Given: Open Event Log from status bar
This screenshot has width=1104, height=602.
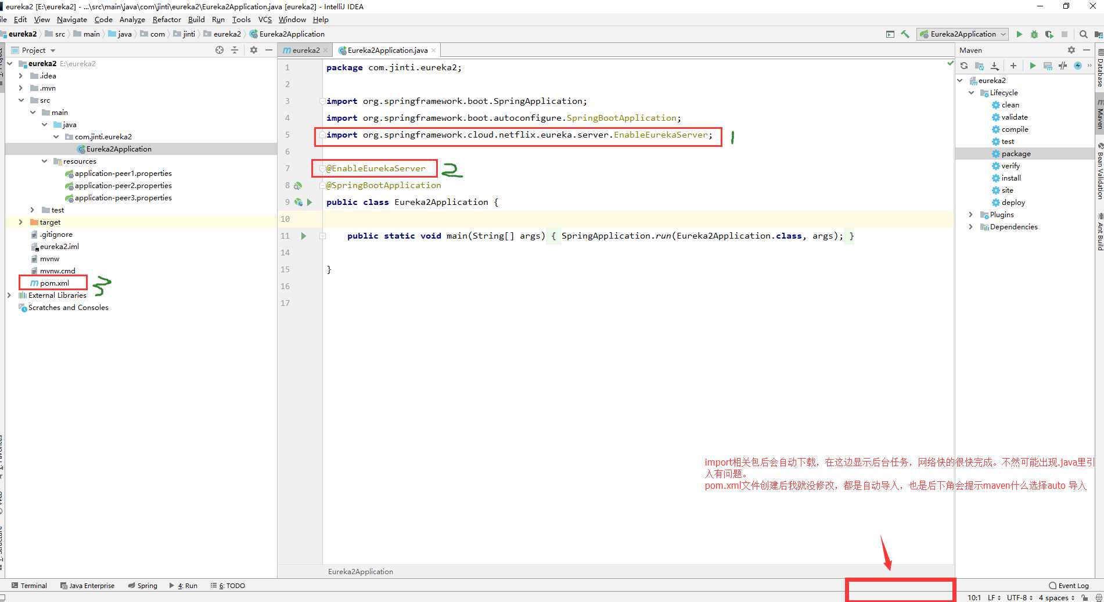Looking at the screenshot, I should (x=1069, y=585).
